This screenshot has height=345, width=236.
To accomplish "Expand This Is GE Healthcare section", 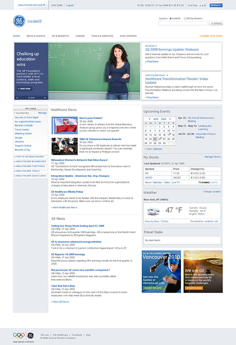I will click(x=30, y=157).
